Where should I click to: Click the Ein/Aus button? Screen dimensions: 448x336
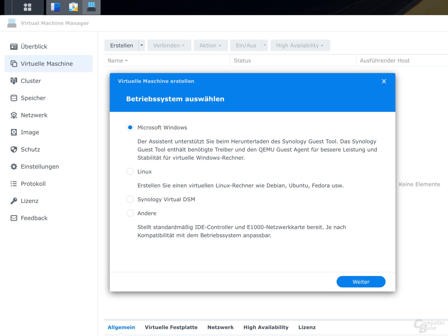point(246,45)
